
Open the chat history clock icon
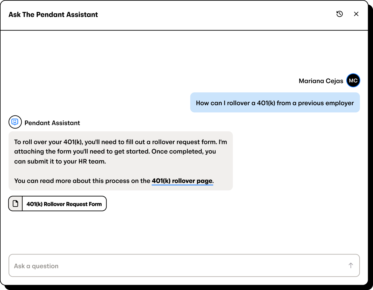click(x=339, y=14)
